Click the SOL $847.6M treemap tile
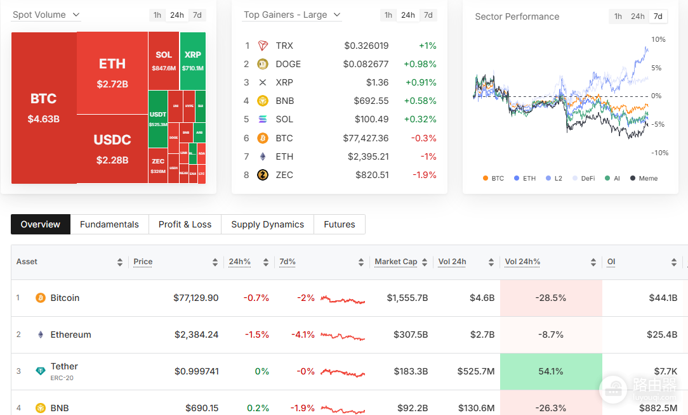Viewport: 688px width, 415px height. coord(164,61)
